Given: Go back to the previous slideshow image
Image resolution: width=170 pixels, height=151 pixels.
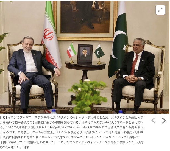Looking at the screenshot, I should pyautogui.click(x=153, y=120).
